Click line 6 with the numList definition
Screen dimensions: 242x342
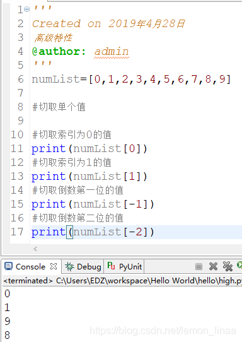[131, 80]
